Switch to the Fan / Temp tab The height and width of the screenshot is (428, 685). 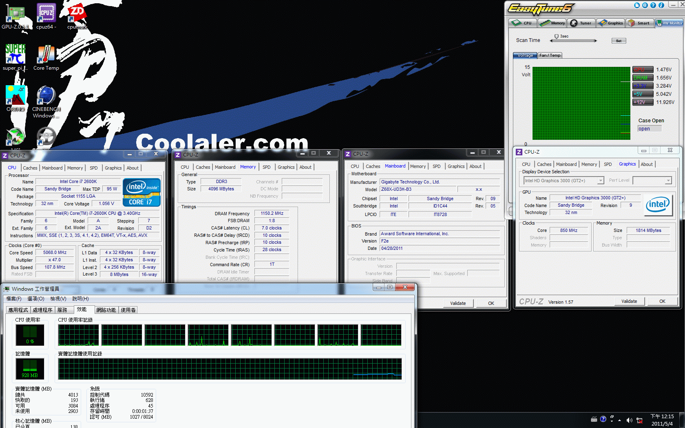coord(550,55)
